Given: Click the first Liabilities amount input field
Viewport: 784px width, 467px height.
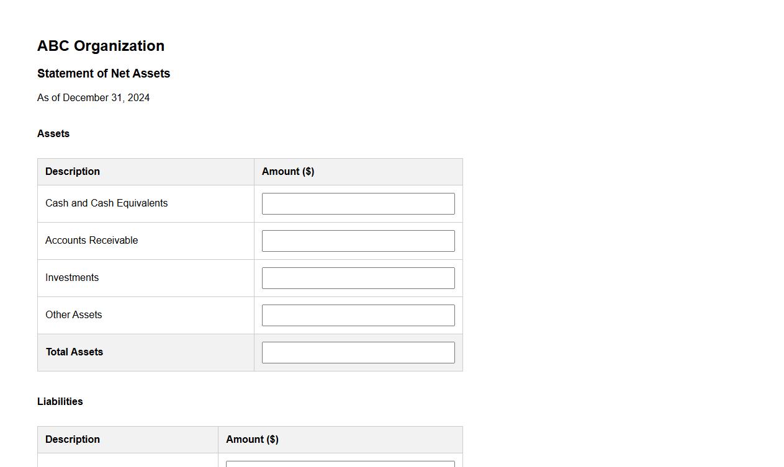Looking at the screenshot, I should [340, 463].
